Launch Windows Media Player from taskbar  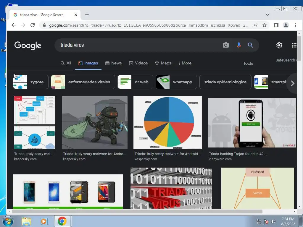pyautogui.click(x=44, y=221)
